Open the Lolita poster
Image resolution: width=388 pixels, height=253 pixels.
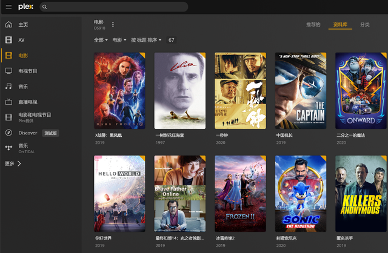pyautogui.click(x=180, y=90)
